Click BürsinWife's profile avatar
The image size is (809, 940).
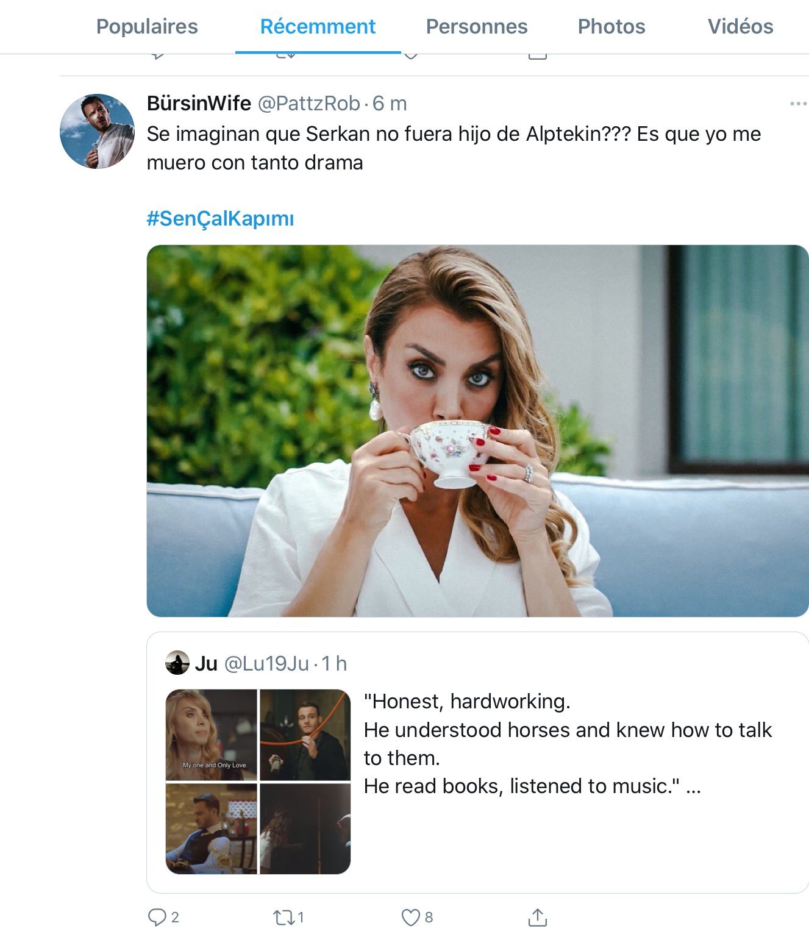coord(97,131)
